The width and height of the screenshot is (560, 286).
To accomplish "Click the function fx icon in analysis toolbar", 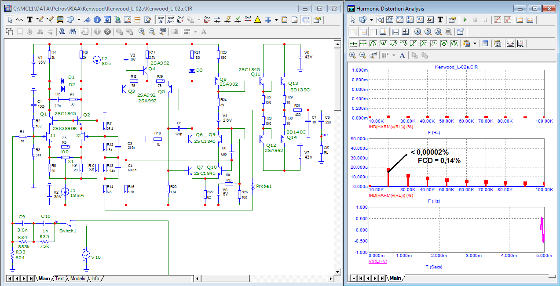I will (x=430, y=20).
